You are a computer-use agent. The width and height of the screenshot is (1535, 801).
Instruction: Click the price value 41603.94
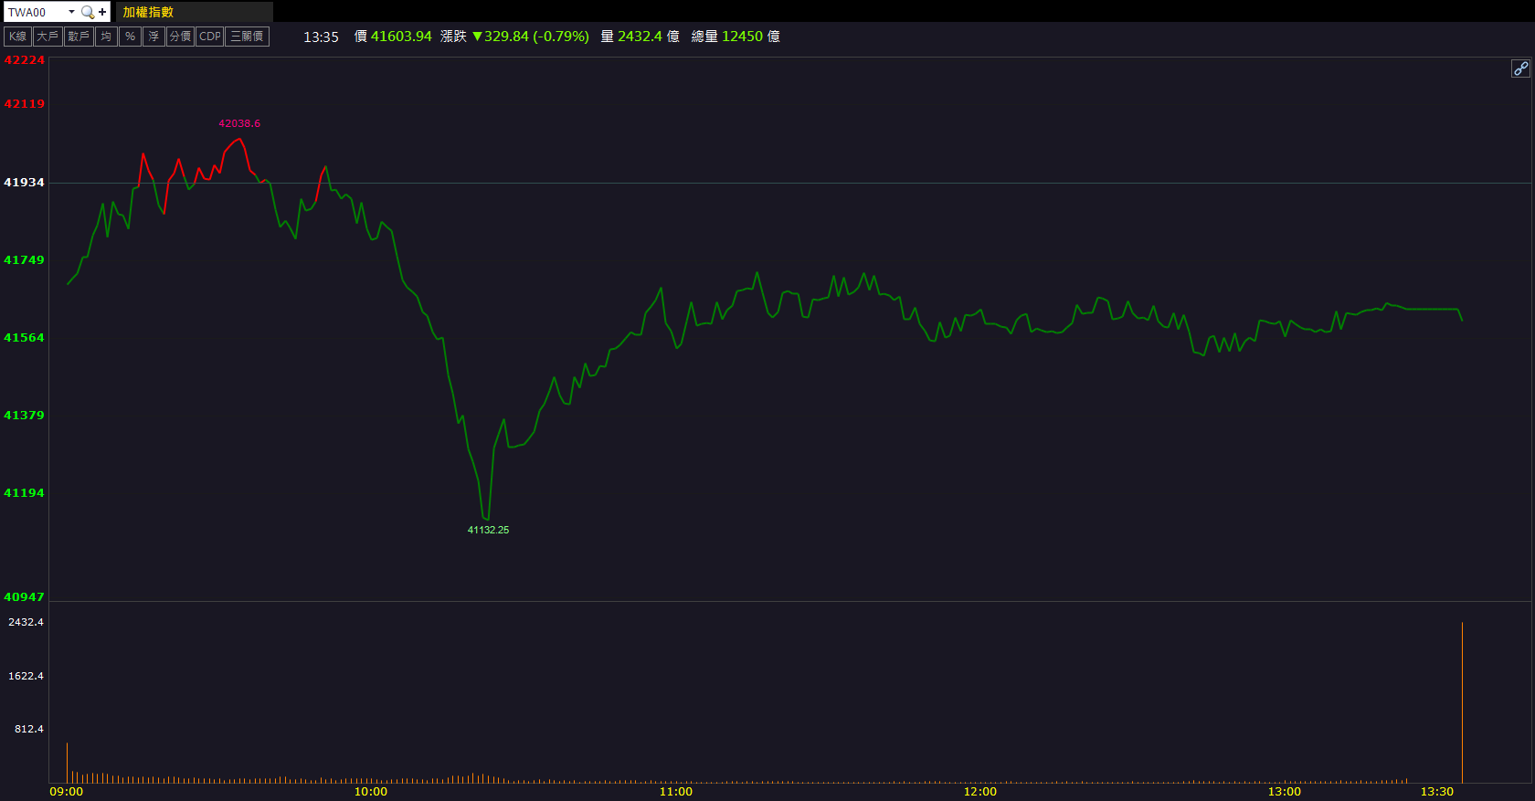point(401,37)
